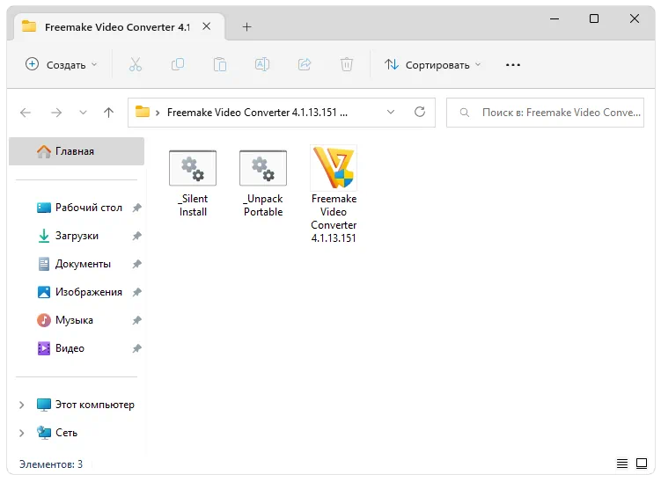Open the Создать dropdown menu
661x482 pixels.
[61, 64]
